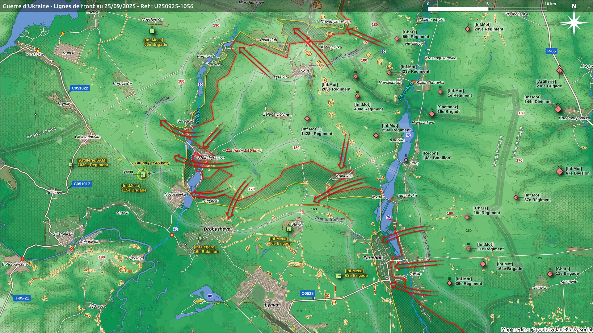Click the north compass star icon
Screen dimensions: 593x333
tap(574, 22)
